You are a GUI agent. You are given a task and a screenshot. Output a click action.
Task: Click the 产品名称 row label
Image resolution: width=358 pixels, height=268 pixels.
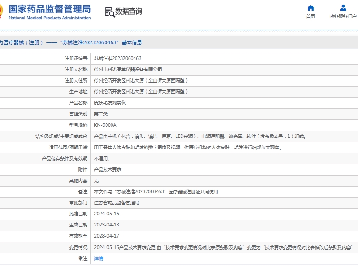point(78,103)
